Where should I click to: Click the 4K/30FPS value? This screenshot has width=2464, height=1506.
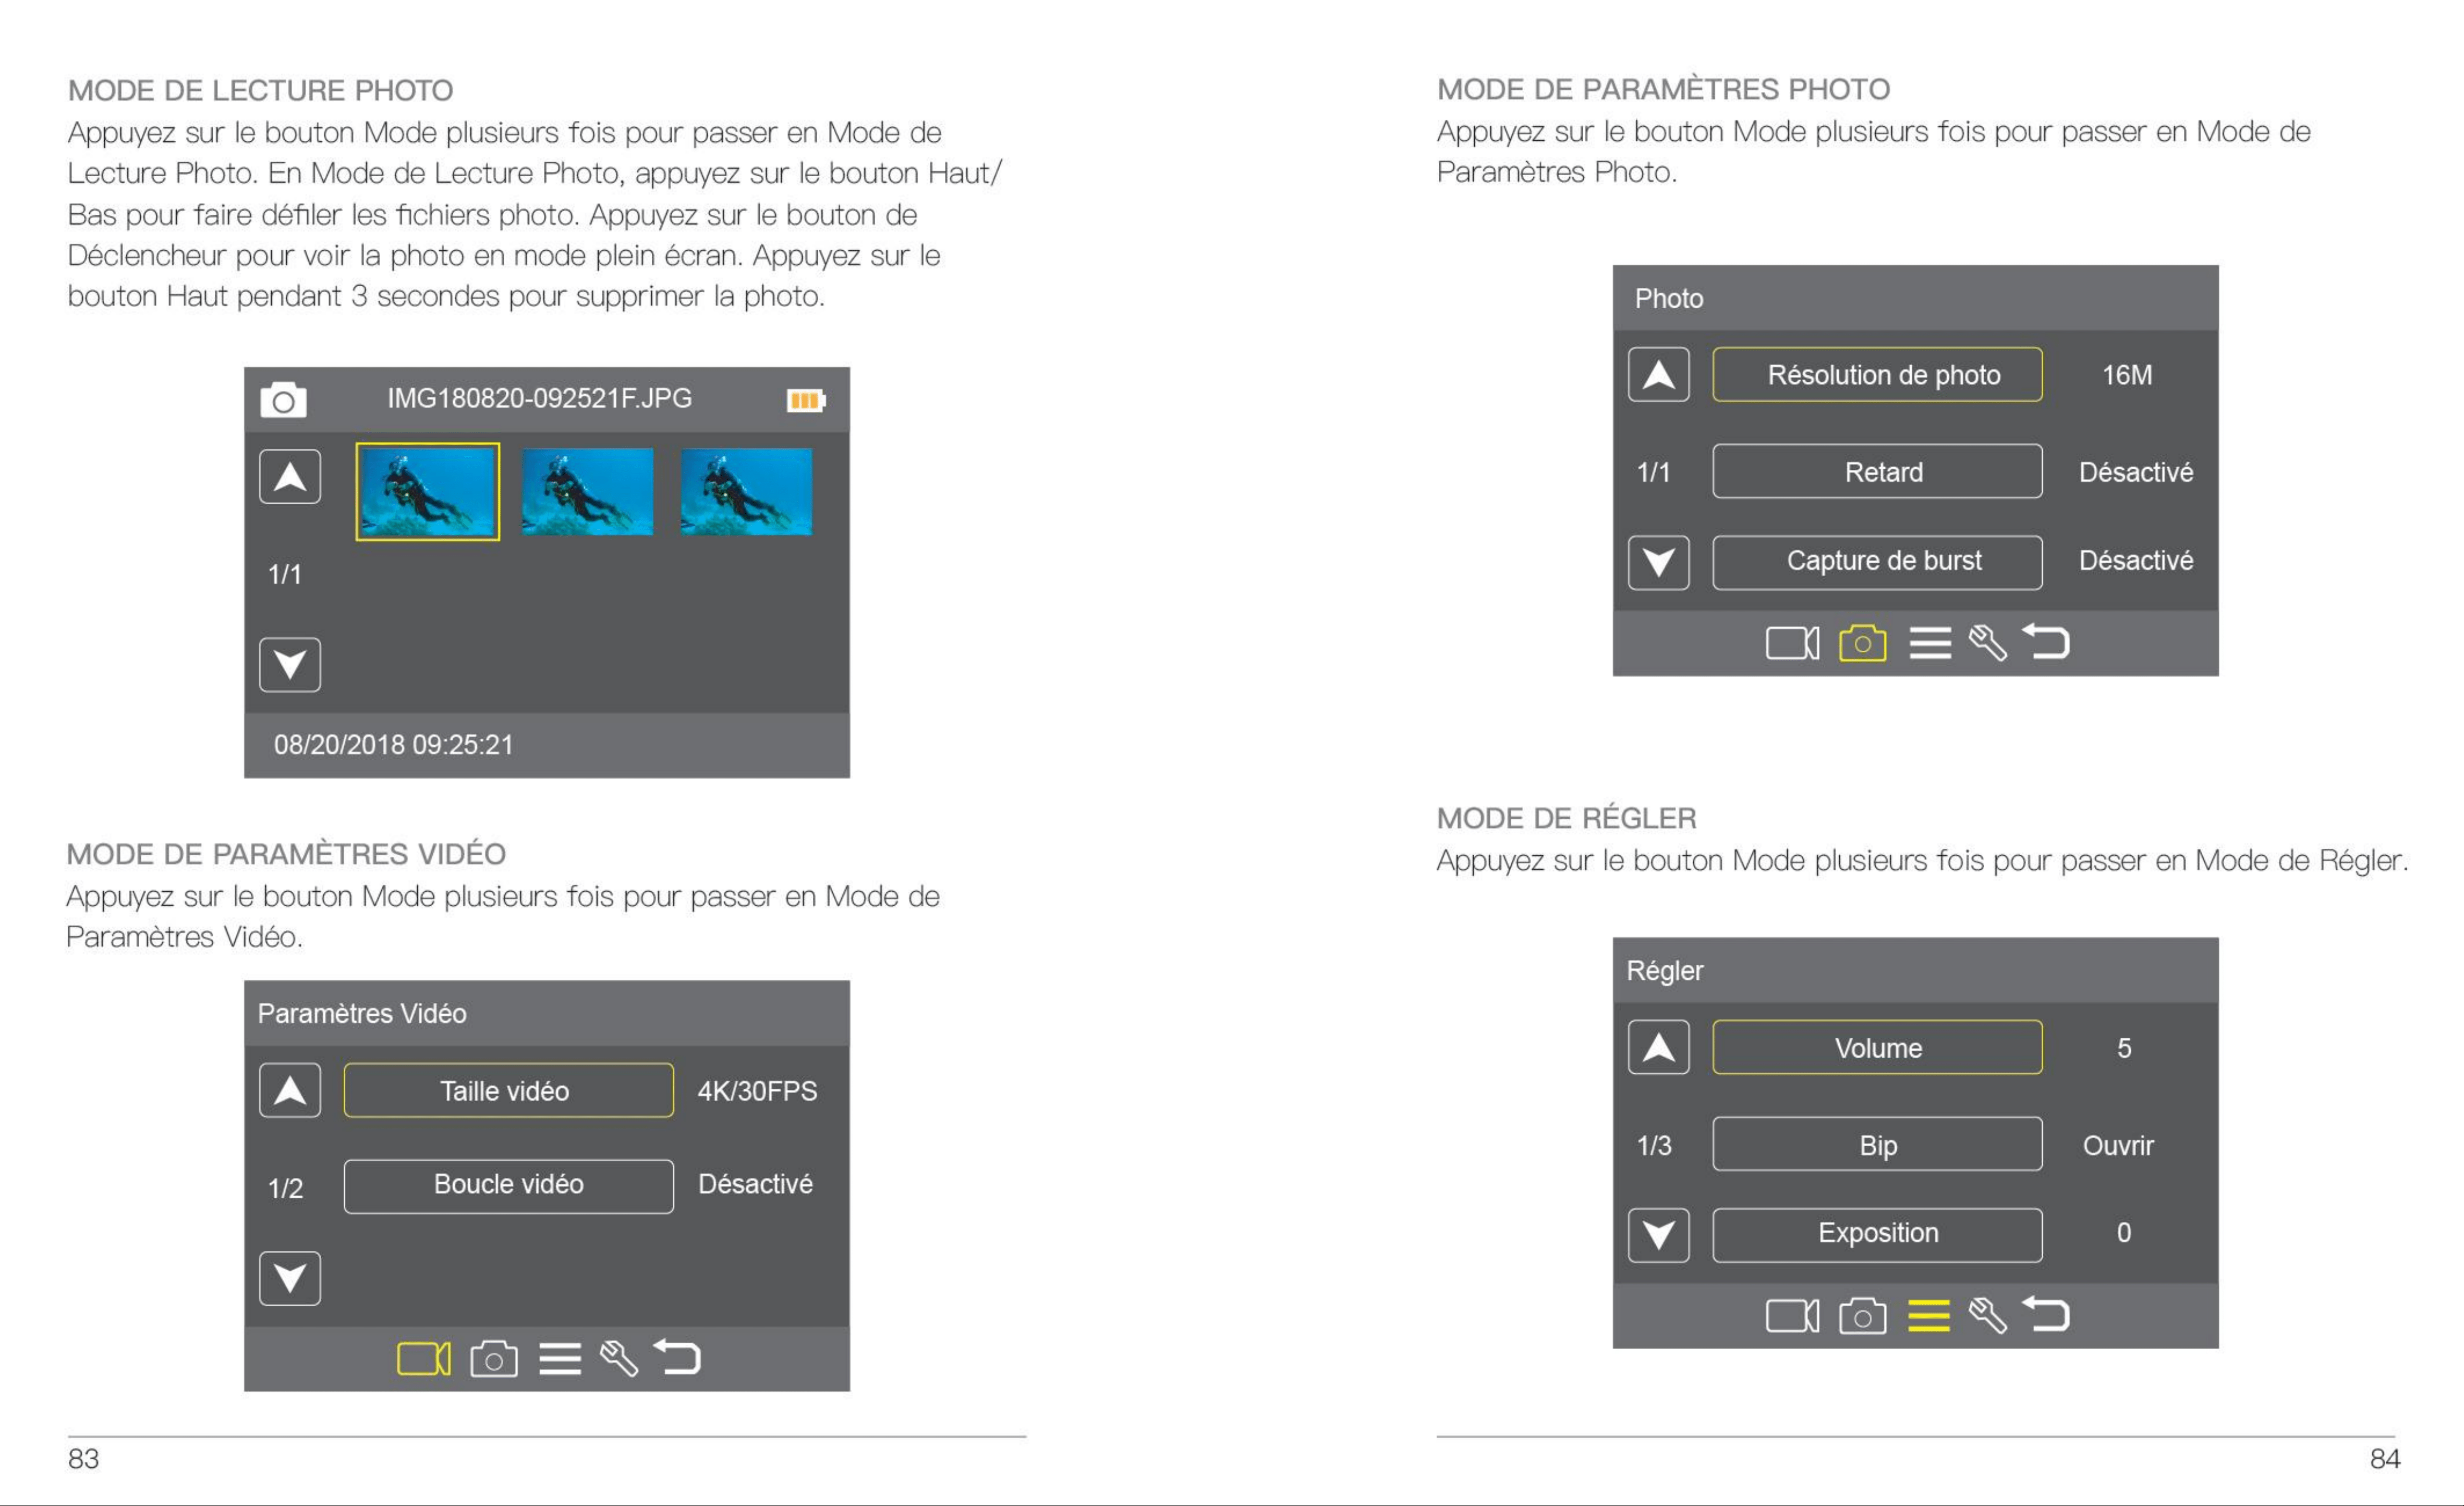click(x=757, y=1091)
